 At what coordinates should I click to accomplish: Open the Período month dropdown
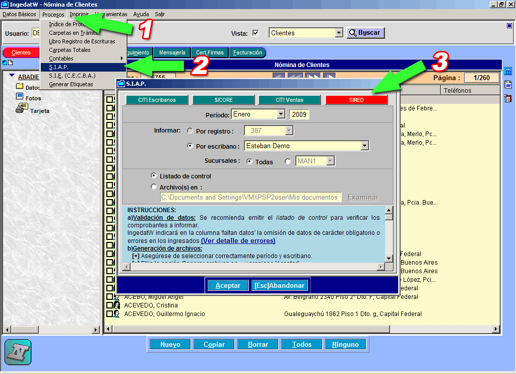281,114
